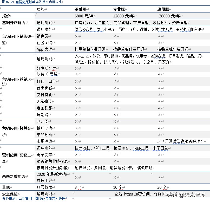210x202 pixels.
Task: Click the × icon for 热力图 基础版
Action: point(76,121)
